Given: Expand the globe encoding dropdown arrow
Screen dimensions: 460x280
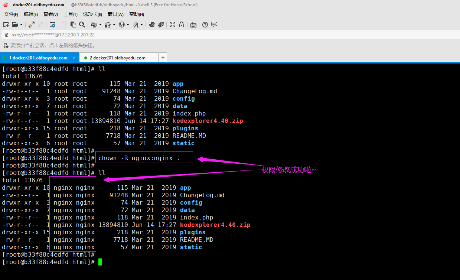Looking at the screenshot, I should click(x=128, y=25).
